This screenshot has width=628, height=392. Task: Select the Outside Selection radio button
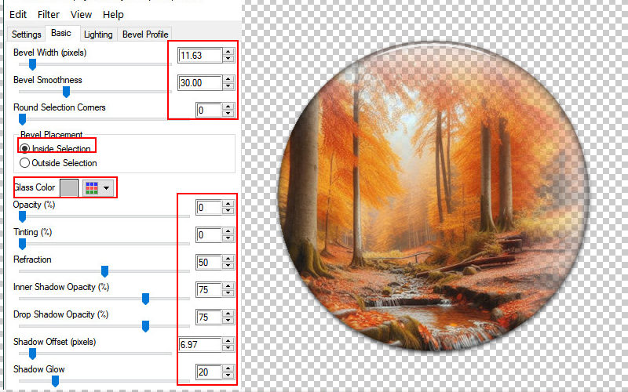(x=25, y=163)
